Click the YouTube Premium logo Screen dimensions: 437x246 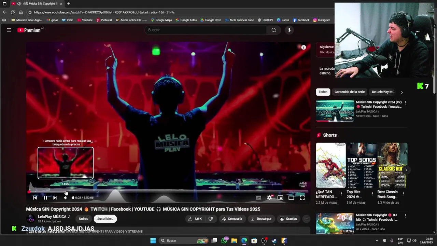(x=29, y=30)
